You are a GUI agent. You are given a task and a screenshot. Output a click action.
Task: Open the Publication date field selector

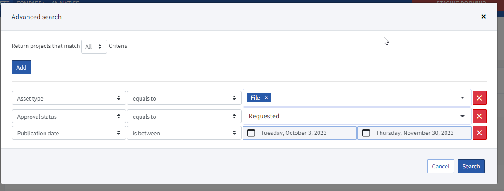[x=69, y=133]
